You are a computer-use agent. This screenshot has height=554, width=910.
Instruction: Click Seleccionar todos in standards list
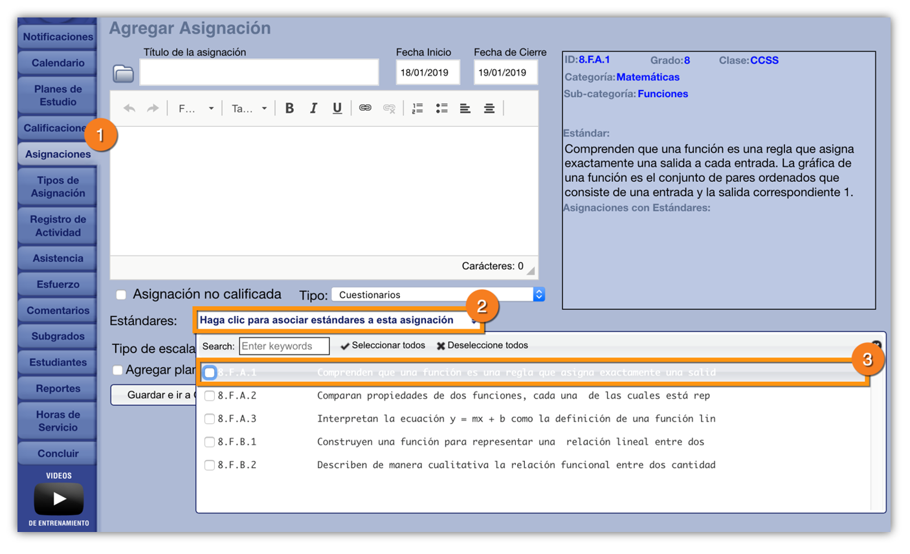(383, 346)
